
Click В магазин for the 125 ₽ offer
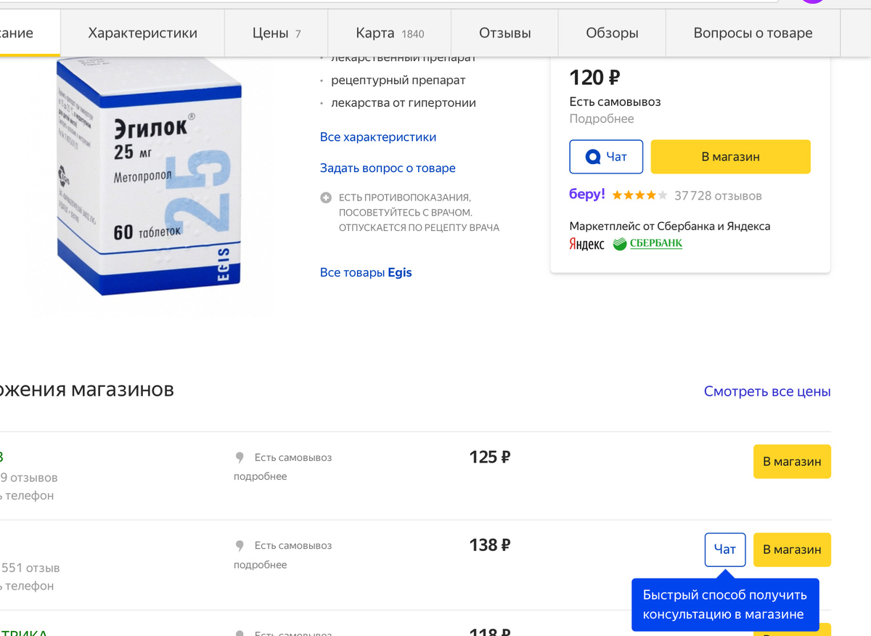tap(792, 462)
